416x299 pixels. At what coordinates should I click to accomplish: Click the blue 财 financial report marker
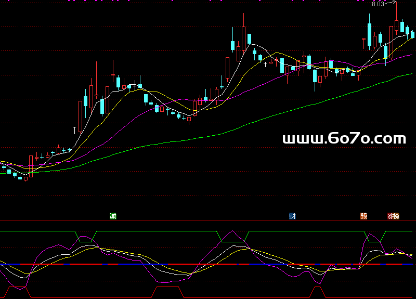point(292,216)
